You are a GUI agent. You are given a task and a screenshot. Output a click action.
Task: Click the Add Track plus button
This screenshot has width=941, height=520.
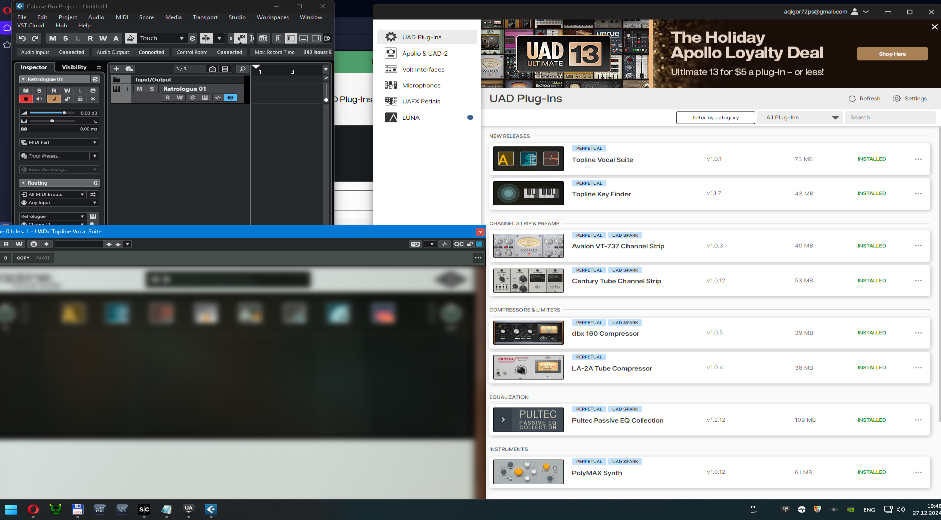pos(116,69)
